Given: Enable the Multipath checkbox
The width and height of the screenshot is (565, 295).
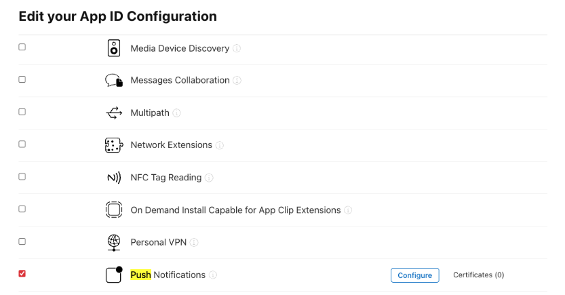Looking at the screenshot, I should (22, 112).
